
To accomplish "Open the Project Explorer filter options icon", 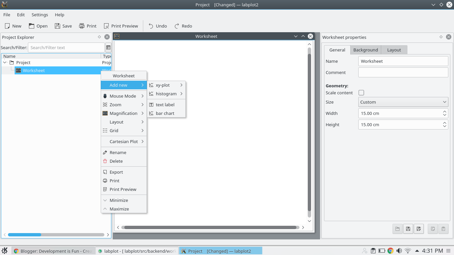I will coord(108,47).
